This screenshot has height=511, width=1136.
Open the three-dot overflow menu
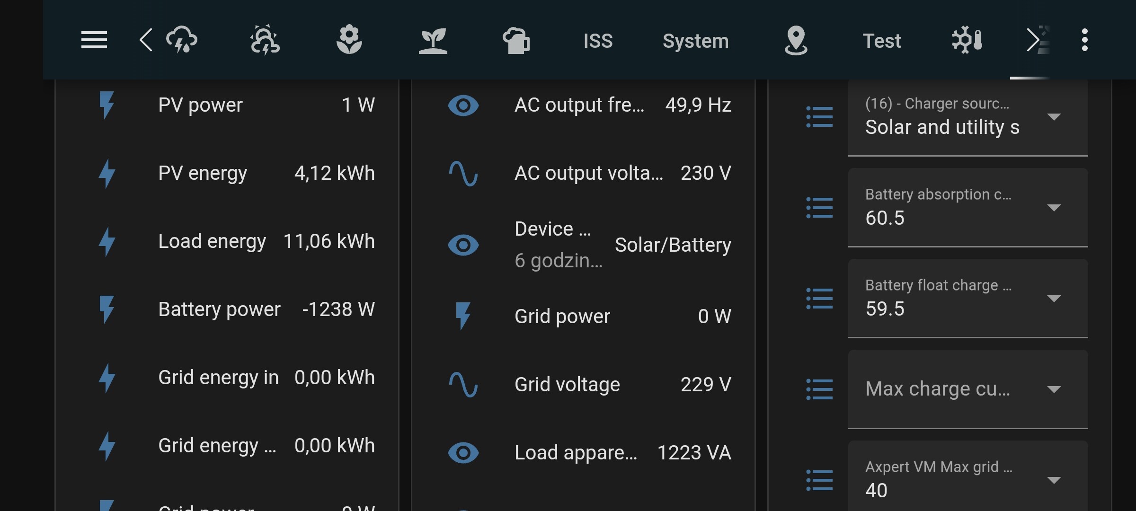[1084, 40]
